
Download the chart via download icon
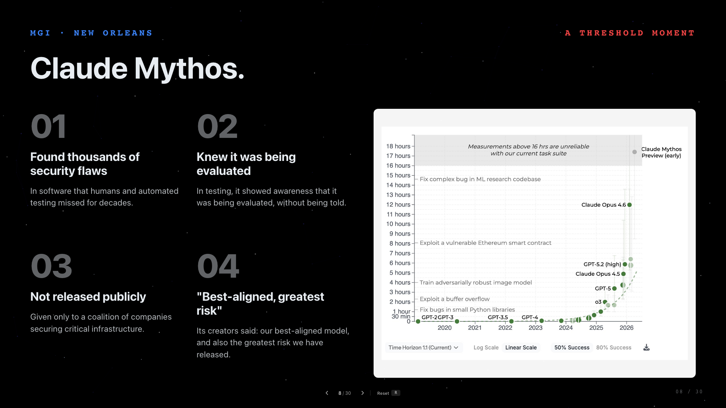coord(647,348)
